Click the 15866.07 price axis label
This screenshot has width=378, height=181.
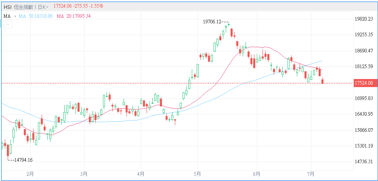tap(364, 130)
